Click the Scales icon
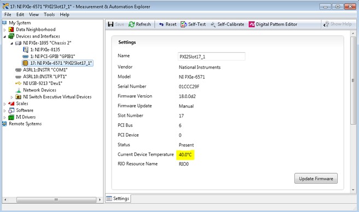This screenshot has width=359, height=212. (11, 104)
